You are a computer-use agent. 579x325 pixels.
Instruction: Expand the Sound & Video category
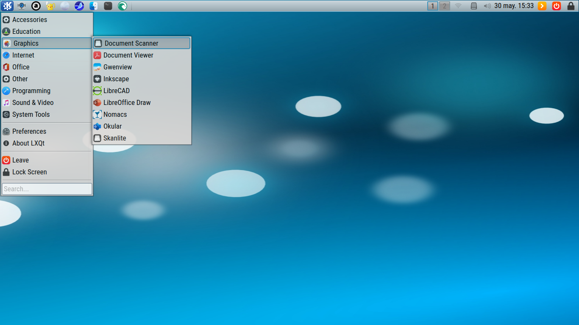tap(47, 102)
